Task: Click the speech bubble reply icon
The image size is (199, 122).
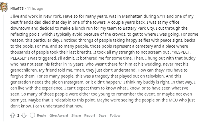Action: pos(33,115)
